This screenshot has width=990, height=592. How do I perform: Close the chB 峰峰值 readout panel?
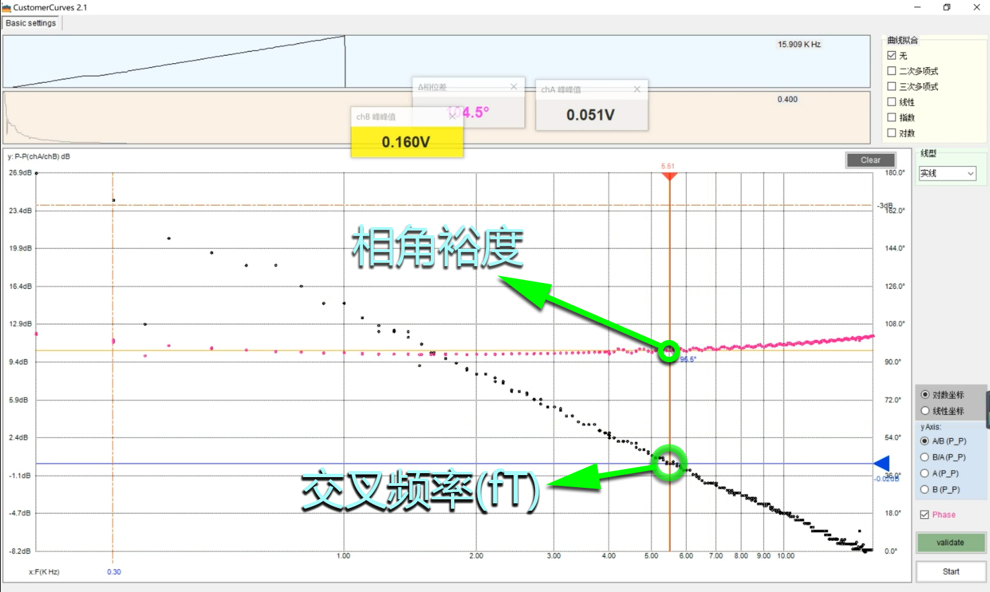[452, 116]
